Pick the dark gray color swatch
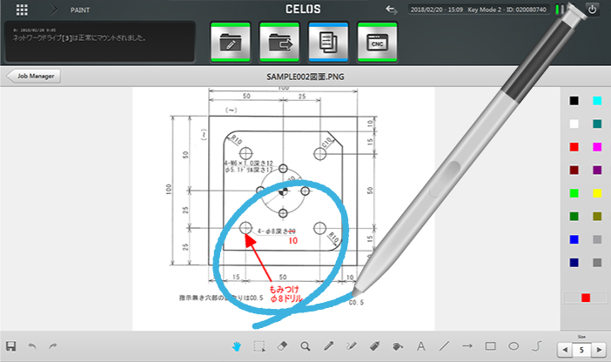611x362 pixels. tap(597, 263)
